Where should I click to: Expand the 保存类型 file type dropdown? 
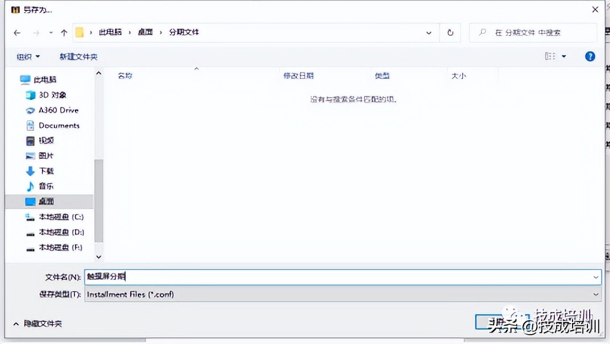[x=595, y=294]
